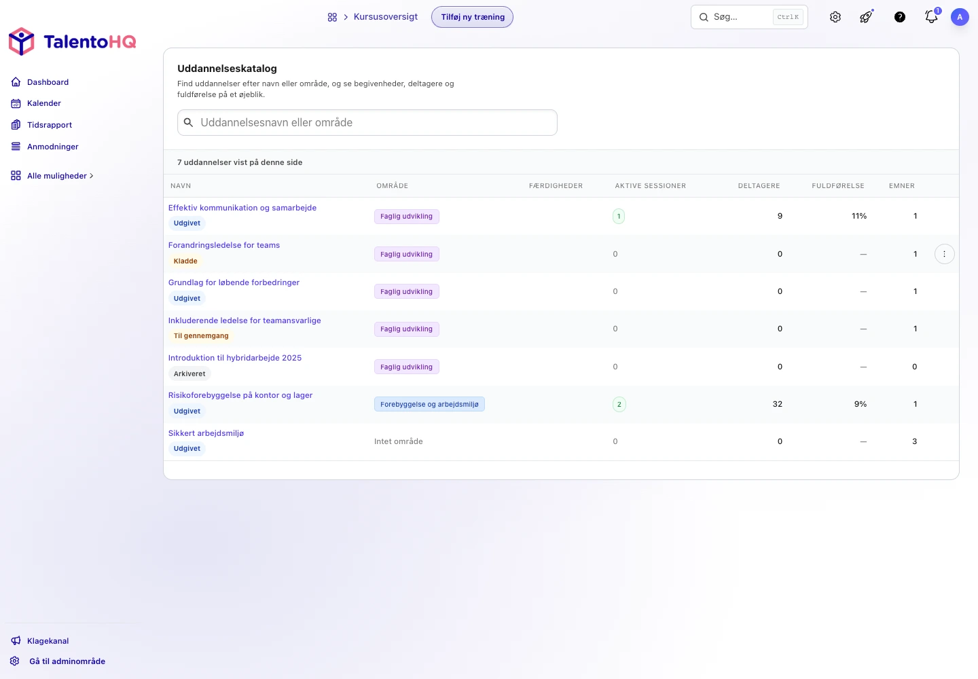Click the rocket icon in header
978x679 pixels.
point(866,17)
